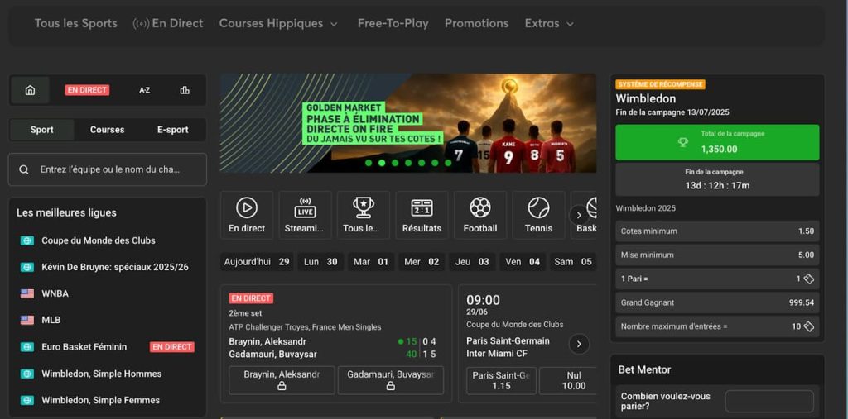Click the Système de récompense badge
848x419 pixels.
pos(661,85)
